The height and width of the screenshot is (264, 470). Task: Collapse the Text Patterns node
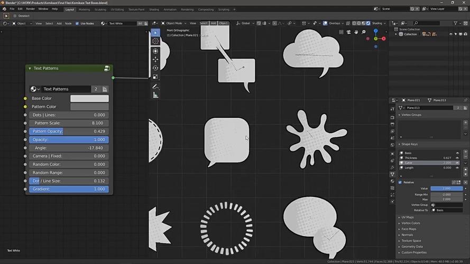(x=30, y=69)
